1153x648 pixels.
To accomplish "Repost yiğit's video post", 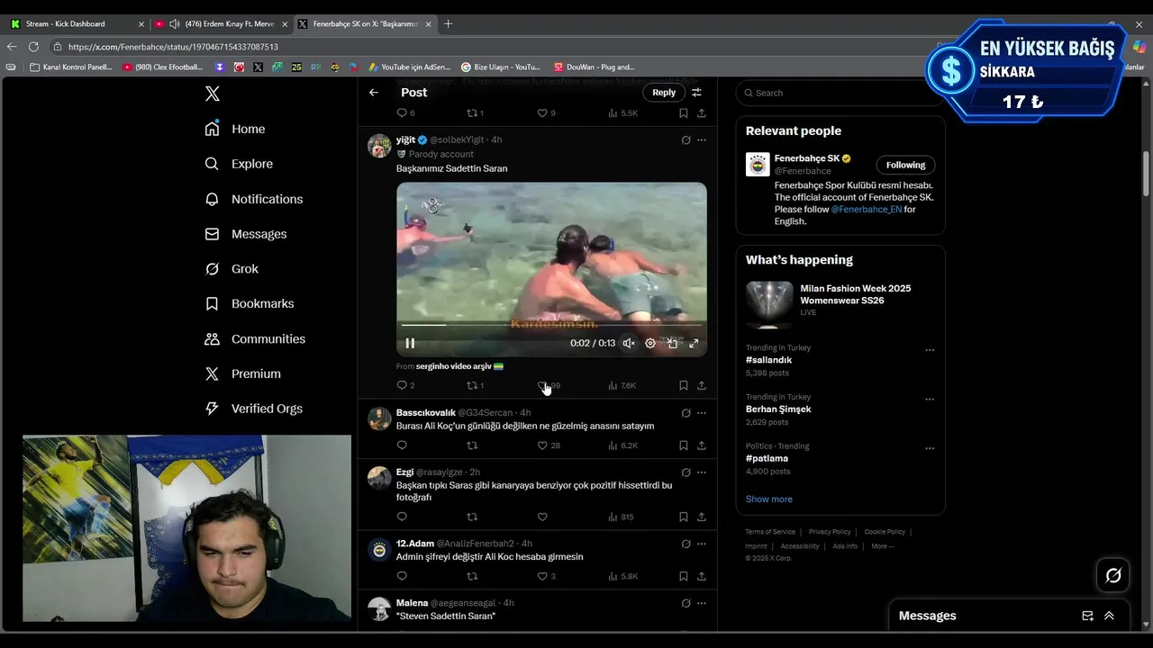I will 475,385.
